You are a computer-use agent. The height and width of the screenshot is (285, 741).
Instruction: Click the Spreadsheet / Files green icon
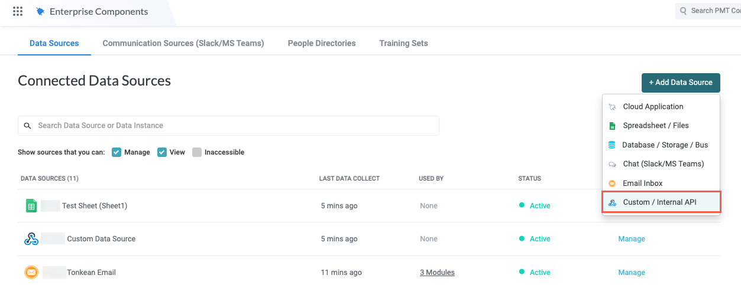pos(612,126)
